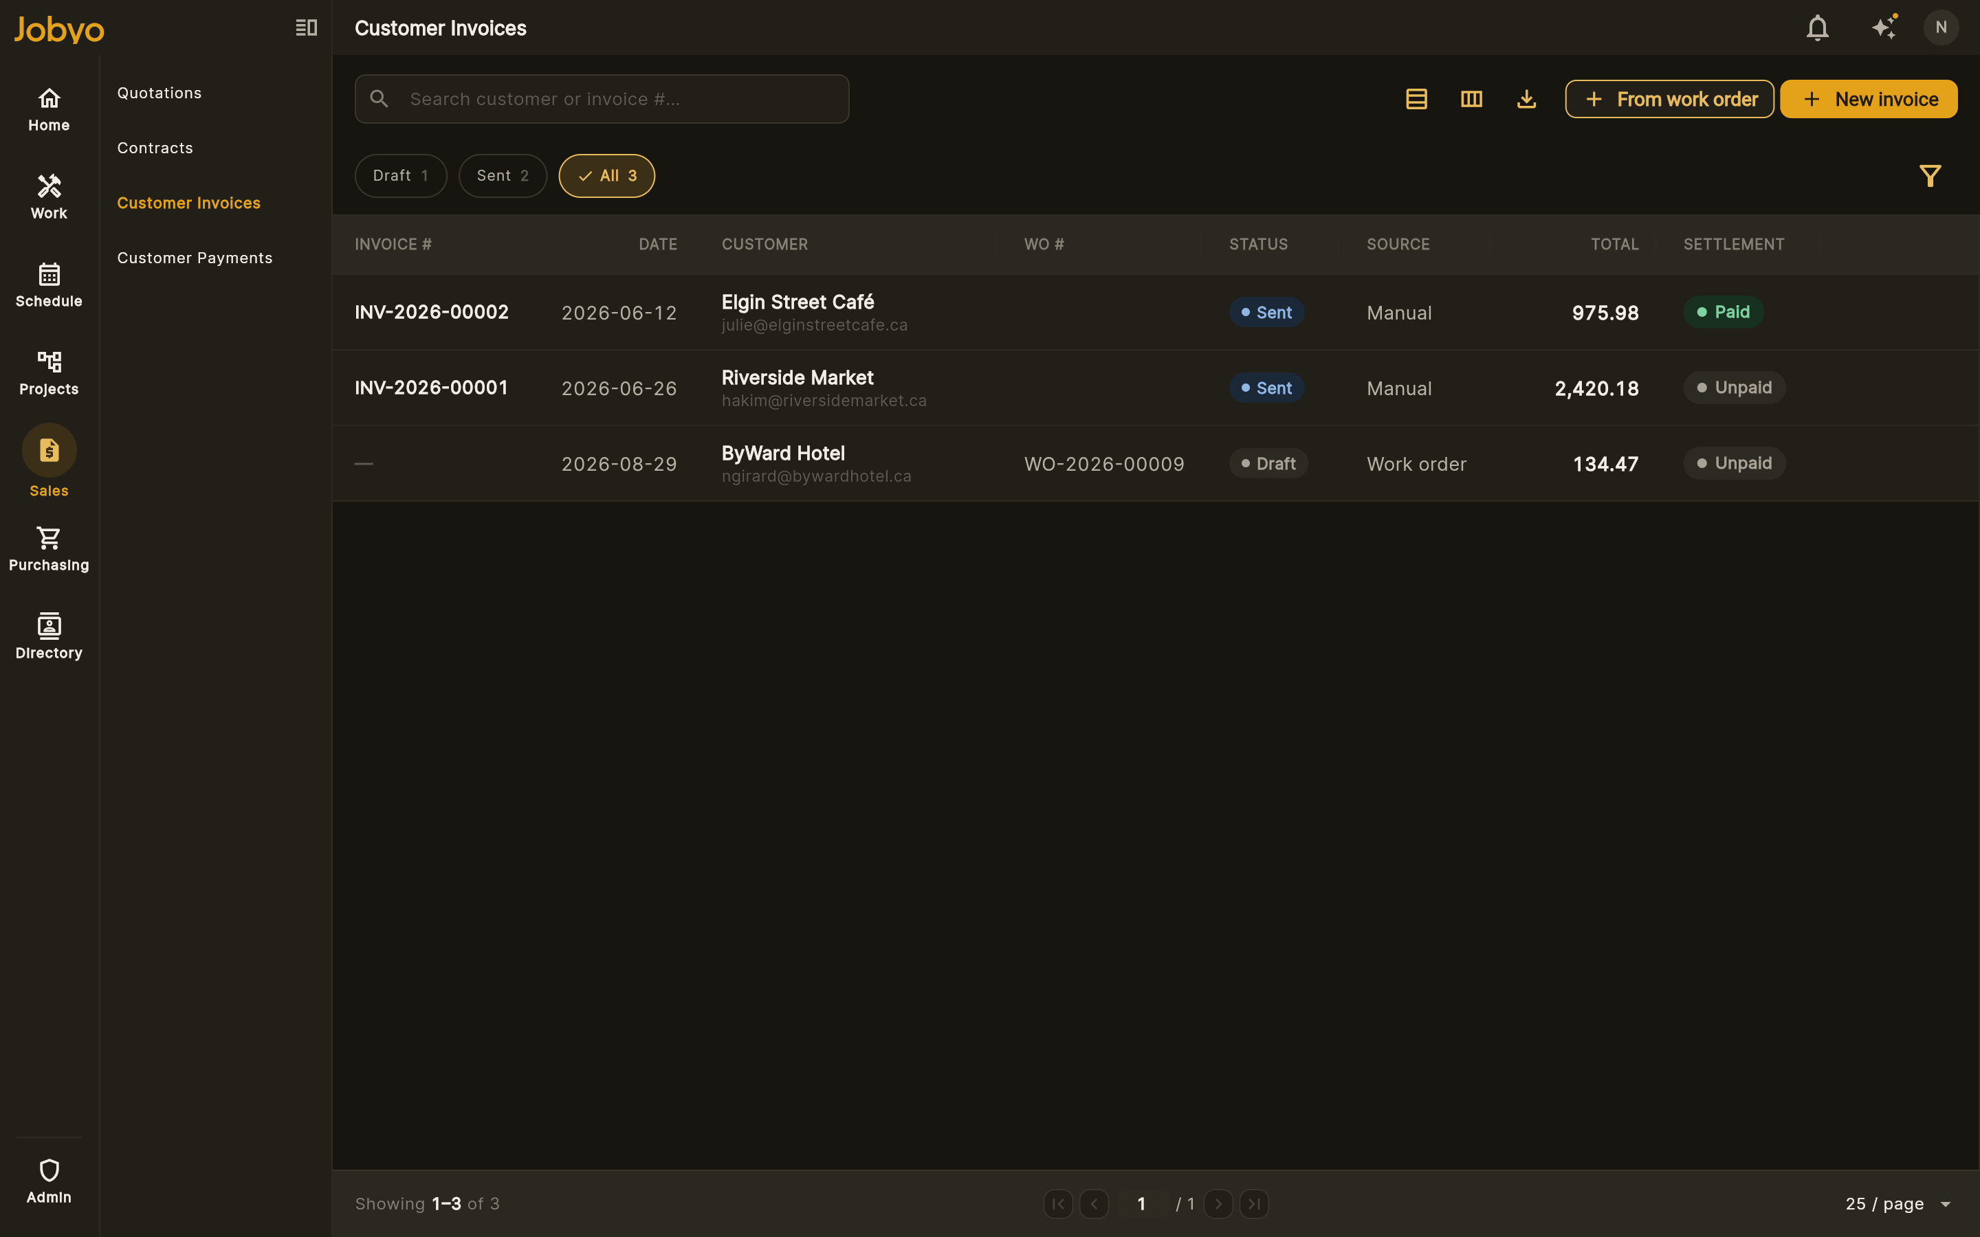
Task: Change row density view icon
Action: [x=1416, y=99]
